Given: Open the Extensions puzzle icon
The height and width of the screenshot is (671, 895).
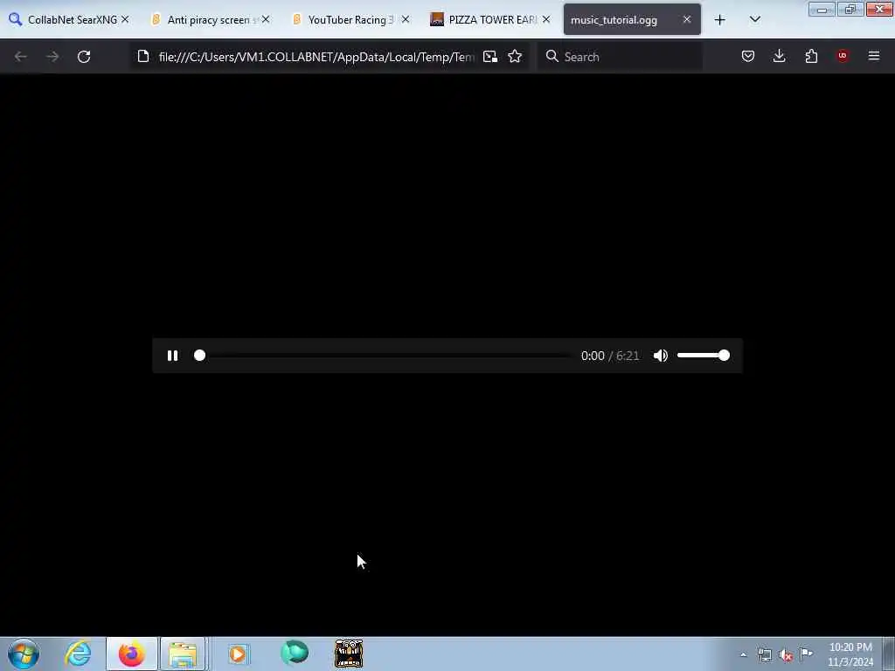Looking at the screenshot, I should (x=811, y=56).
